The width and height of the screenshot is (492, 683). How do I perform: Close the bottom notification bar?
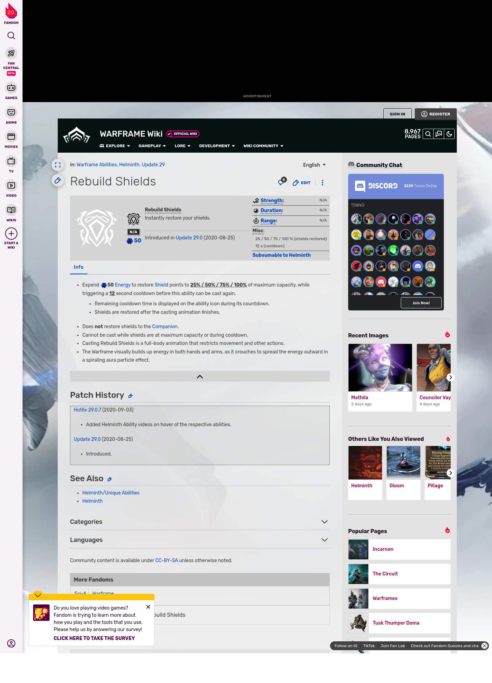484,646
